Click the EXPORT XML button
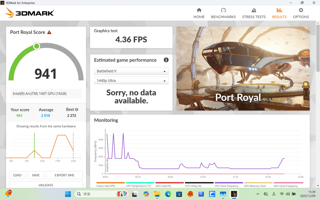The height and width of the screenshot is (200, 320). click(x=65, y=175)
